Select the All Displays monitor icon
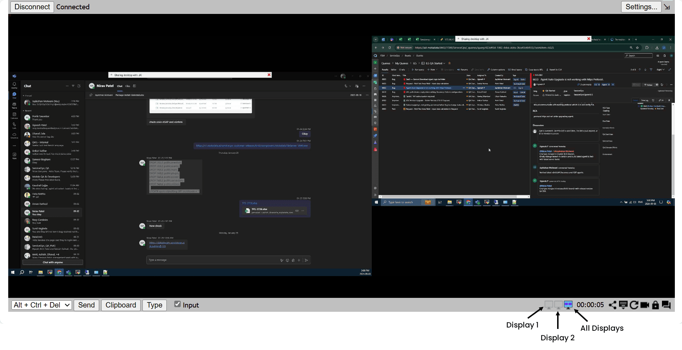Image resolution: width=682 pixels, height=350 pixels. (x=568, y=305)
